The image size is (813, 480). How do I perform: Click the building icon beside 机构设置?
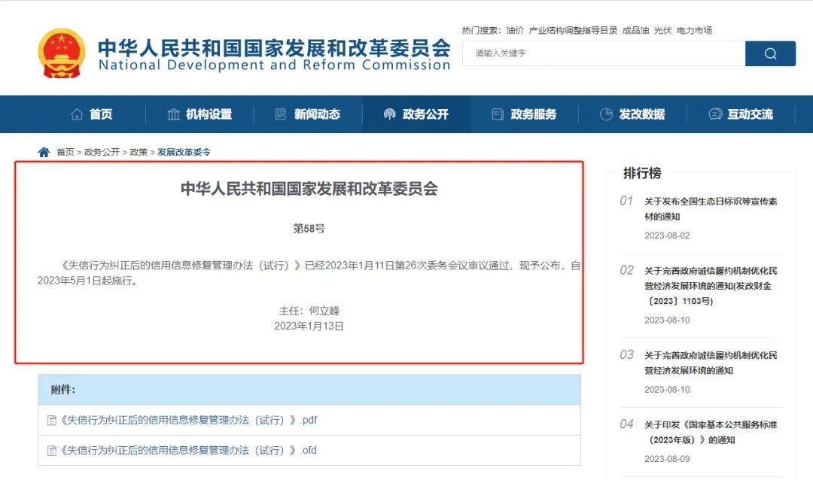click(174, 114)
